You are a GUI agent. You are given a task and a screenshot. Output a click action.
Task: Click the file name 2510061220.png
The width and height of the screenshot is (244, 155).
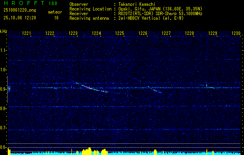20,10
